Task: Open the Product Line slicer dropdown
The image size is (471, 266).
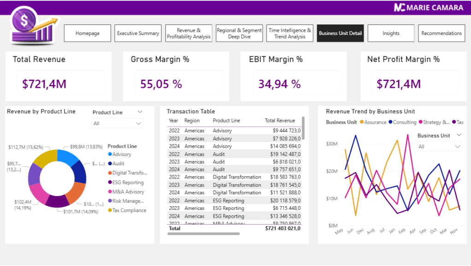Action: point(139,123)
